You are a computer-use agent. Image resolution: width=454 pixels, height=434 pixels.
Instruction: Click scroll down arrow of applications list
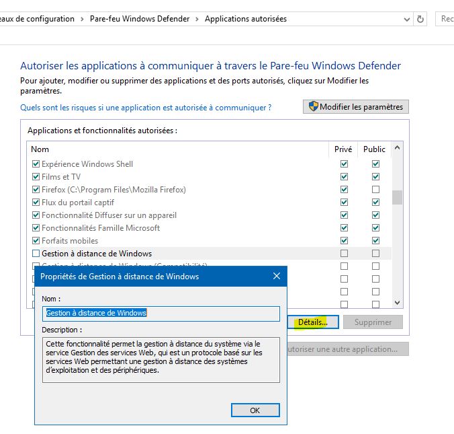(x=398, y=303)
